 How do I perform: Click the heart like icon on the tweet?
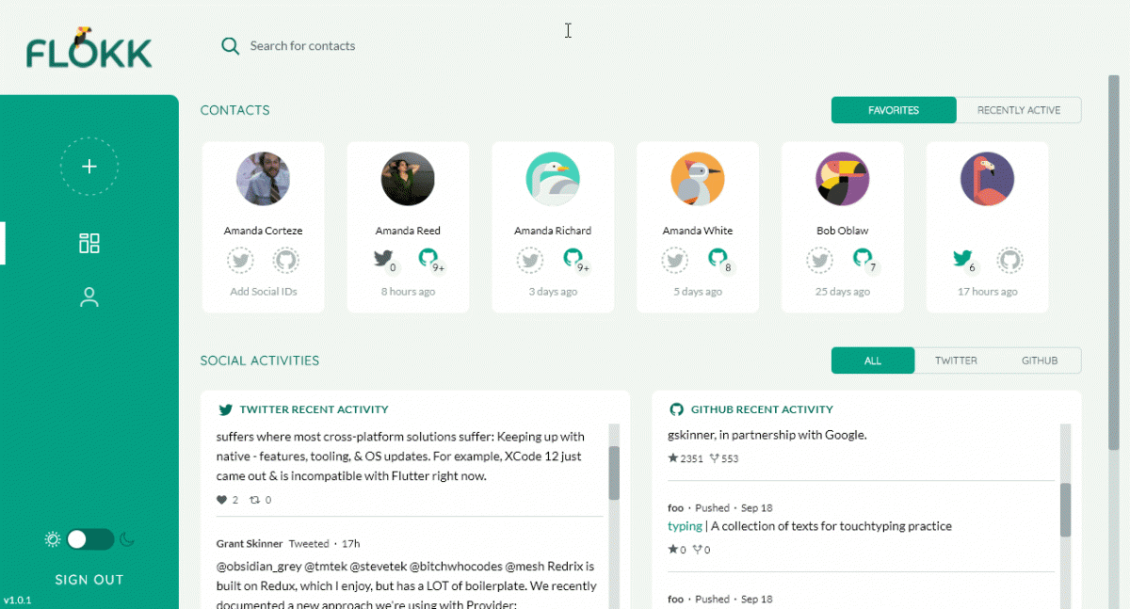(222, 500)
